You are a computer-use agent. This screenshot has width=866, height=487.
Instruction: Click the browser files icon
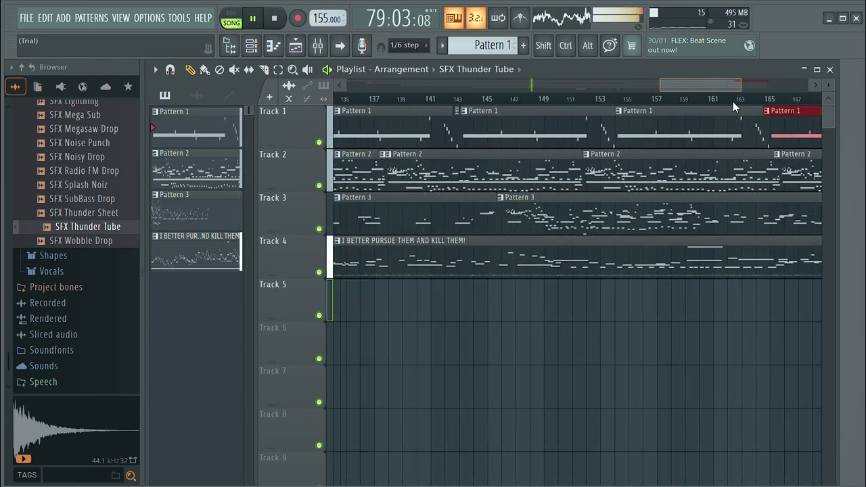click(x=38, y=87)
